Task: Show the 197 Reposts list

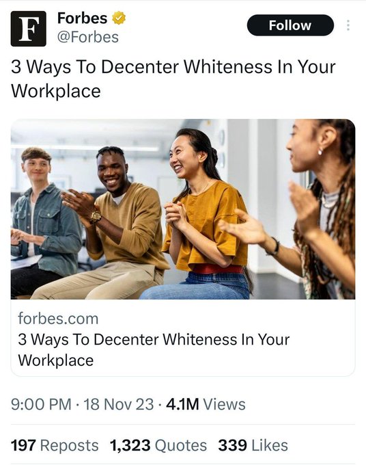Action: [x=55, y=445]
